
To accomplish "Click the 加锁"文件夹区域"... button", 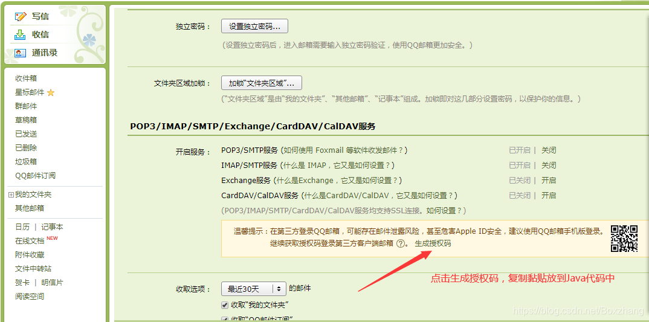I will (262, 83).
